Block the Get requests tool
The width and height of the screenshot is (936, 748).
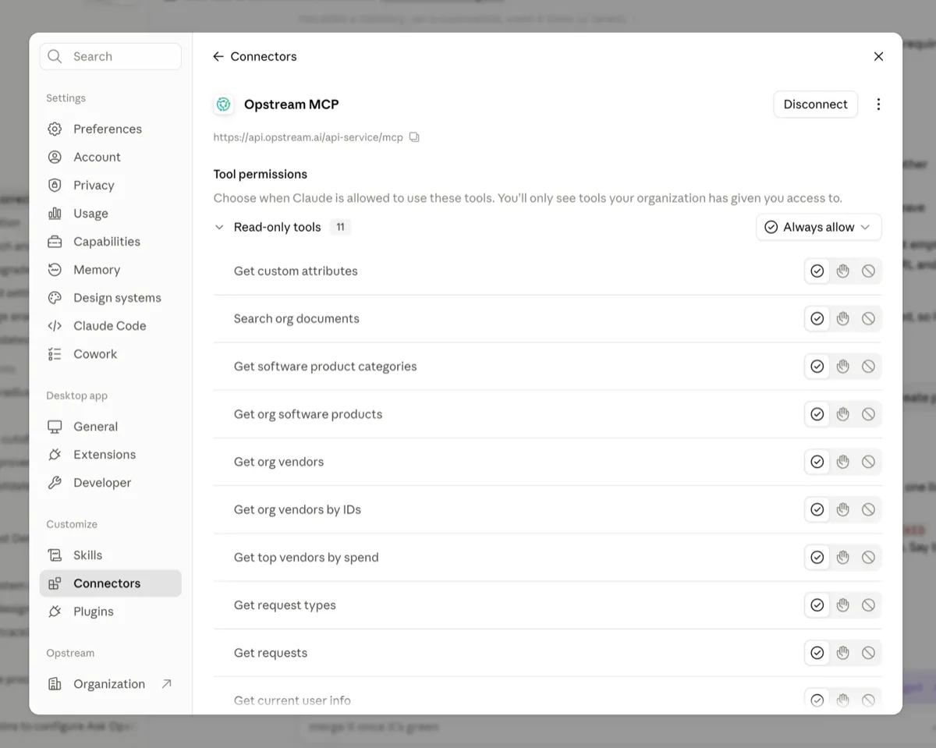point(868,652)
